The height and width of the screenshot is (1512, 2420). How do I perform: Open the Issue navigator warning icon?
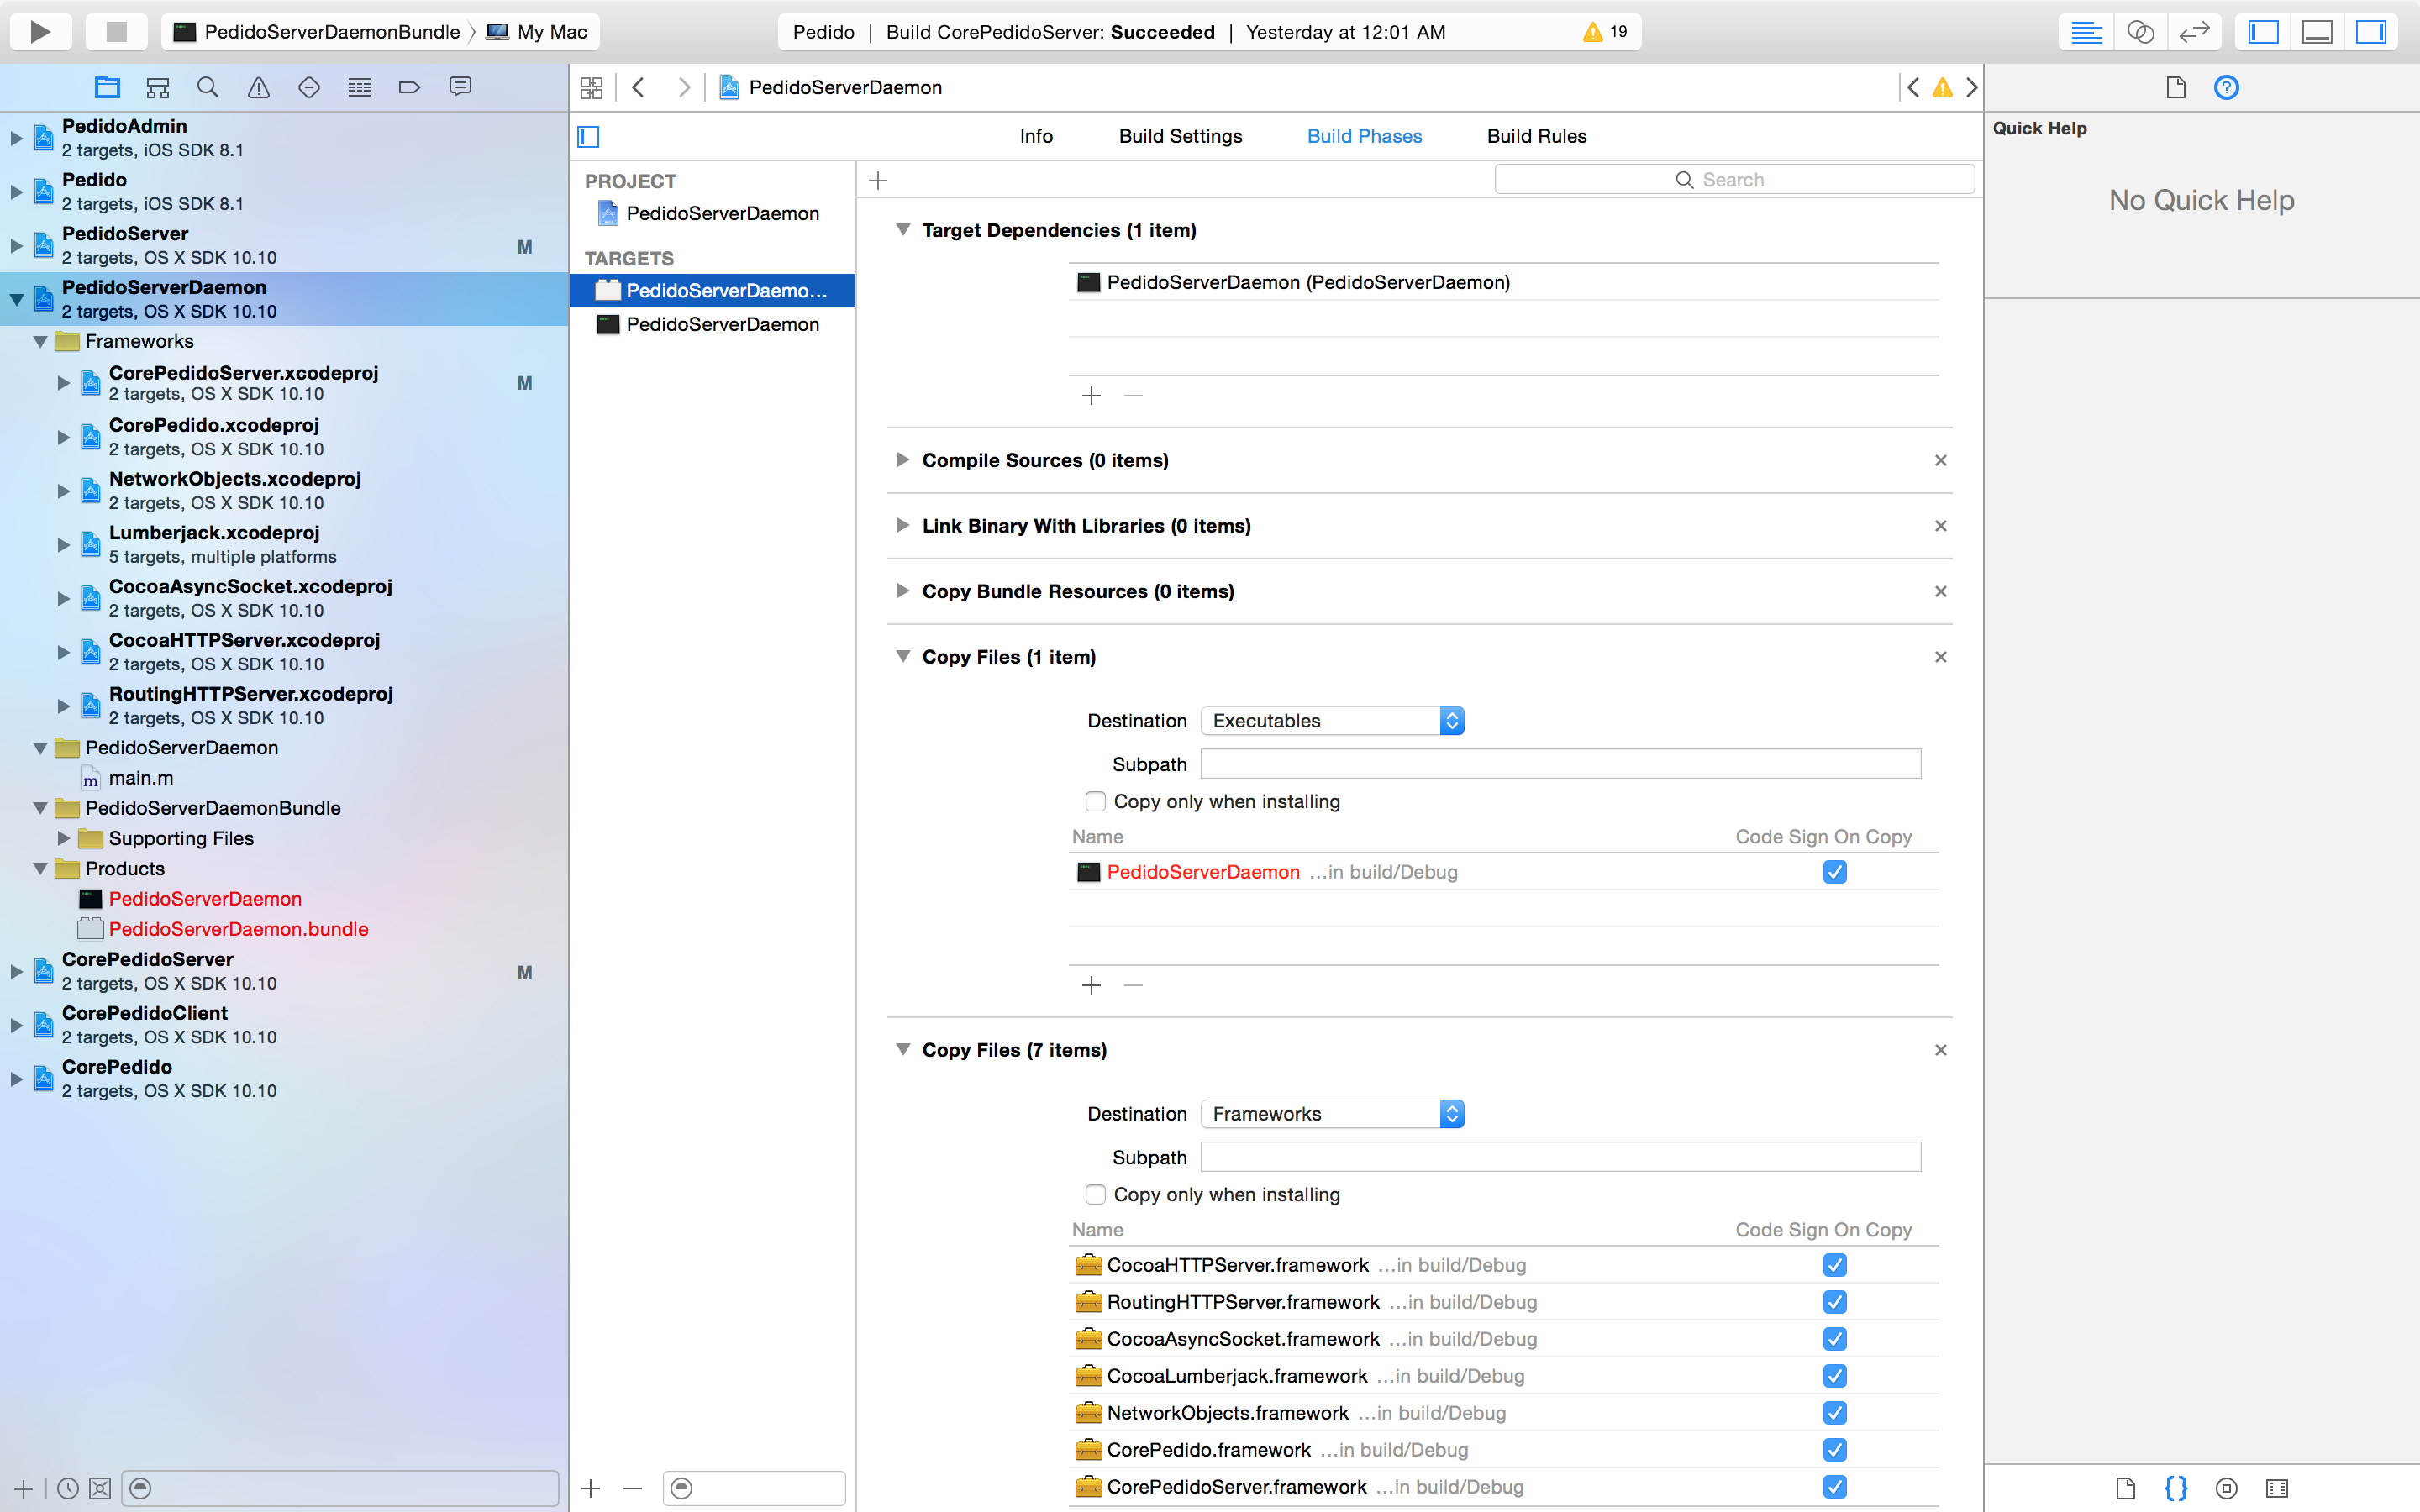tap(258, 88)
